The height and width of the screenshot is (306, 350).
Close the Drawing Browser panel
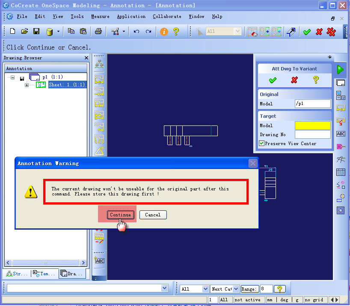click(86, 58)
